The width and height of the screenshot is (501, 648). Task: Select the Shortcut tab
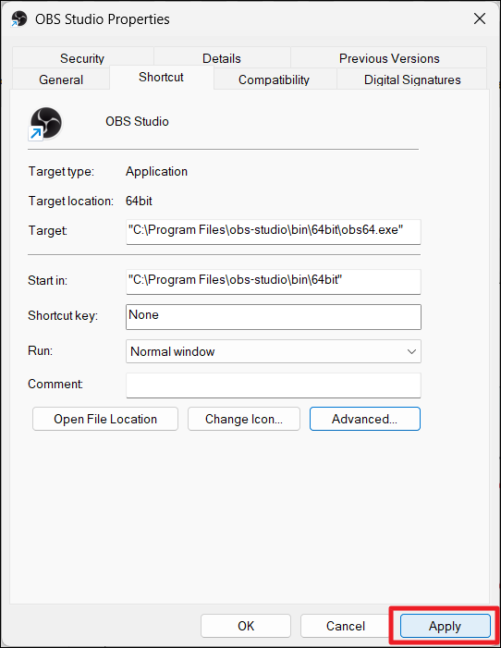tap(161, 78)
